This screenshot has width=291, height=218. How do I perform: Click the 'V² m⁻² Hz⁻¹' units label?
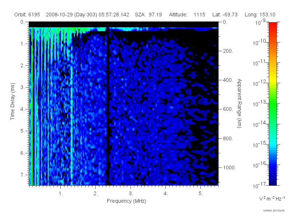point(272,198)
